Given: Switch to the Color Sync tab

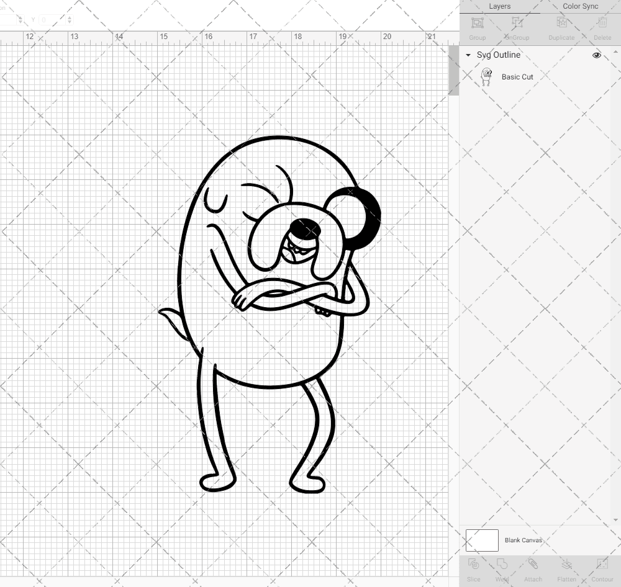Looking at the screenshot, I should click(580, 6).
